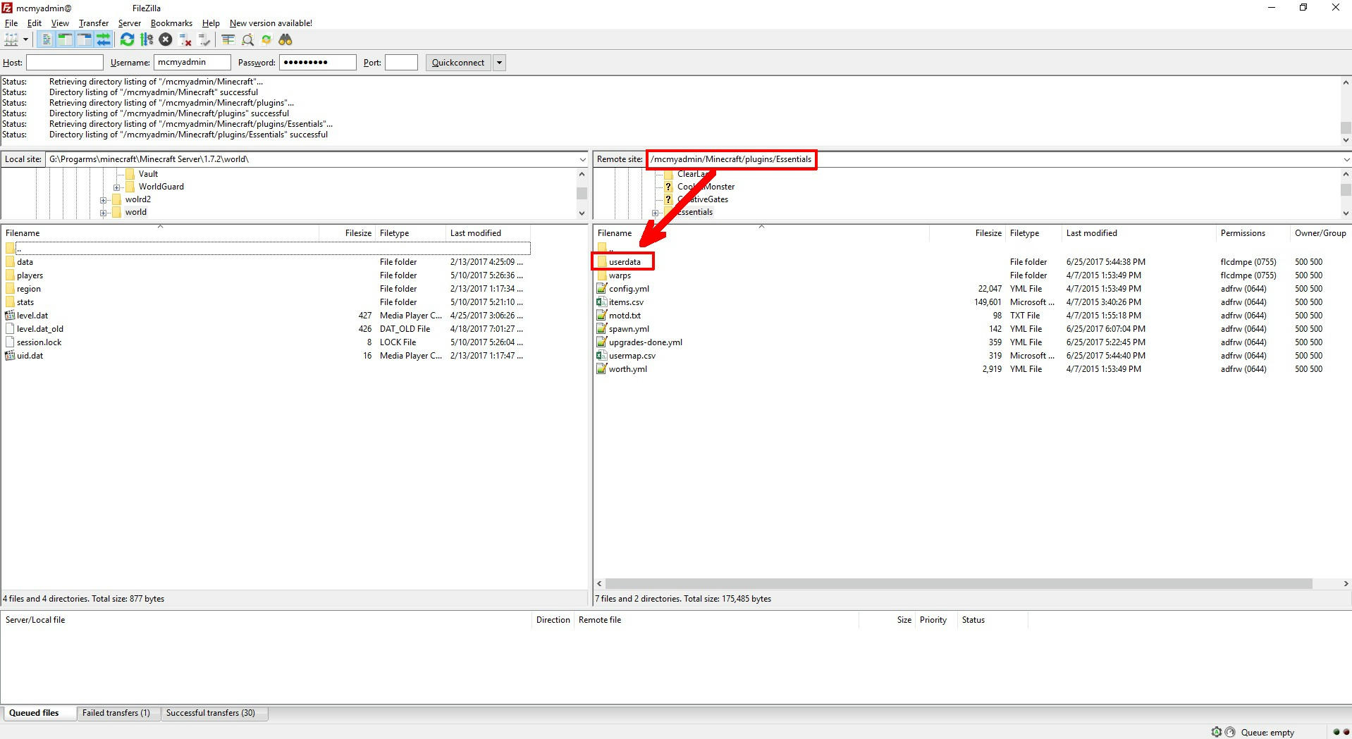Open the Site Manager dropdown arrow
The width and height of the screenshot is (1352, 739).
(x=25, y=39)
